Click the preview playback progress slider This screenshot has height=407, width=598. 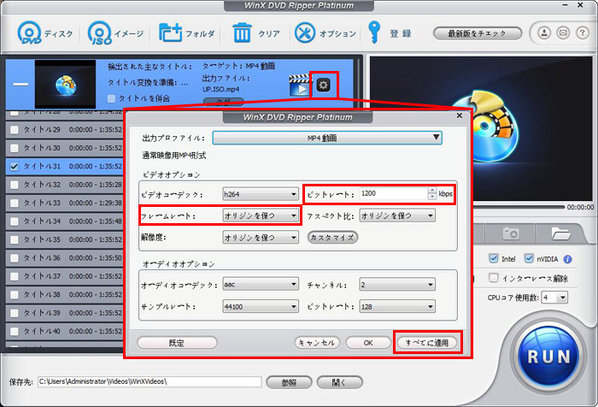point(519,207)
